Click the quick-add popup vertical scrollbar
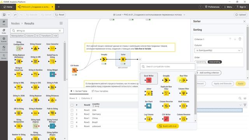This screenshot has height=140, width=249. [195, 94]
